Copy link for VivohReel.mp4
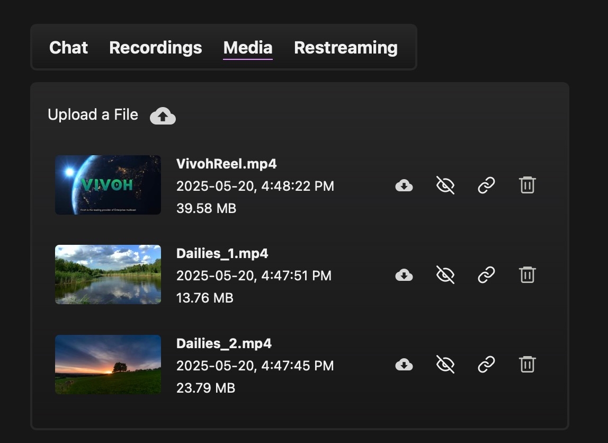Image resolution: width=608 pixels, height=443 pixels. click(486, 185)
